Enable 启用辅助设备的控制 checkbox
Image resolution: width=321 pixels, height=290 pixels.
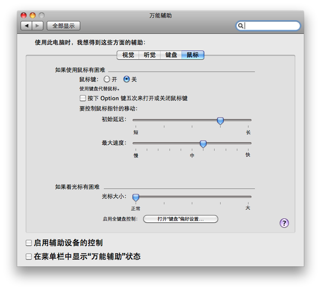(29, 243)
